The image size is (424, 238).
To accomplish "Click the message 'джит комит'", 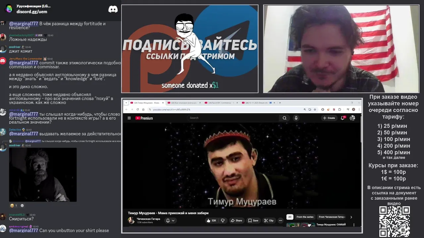I will tap(21, 51).
